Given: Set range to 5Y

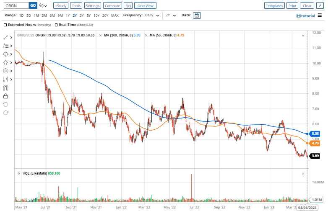Looking at the screenshot, I should pyautogui.click(x=89, y=15).
